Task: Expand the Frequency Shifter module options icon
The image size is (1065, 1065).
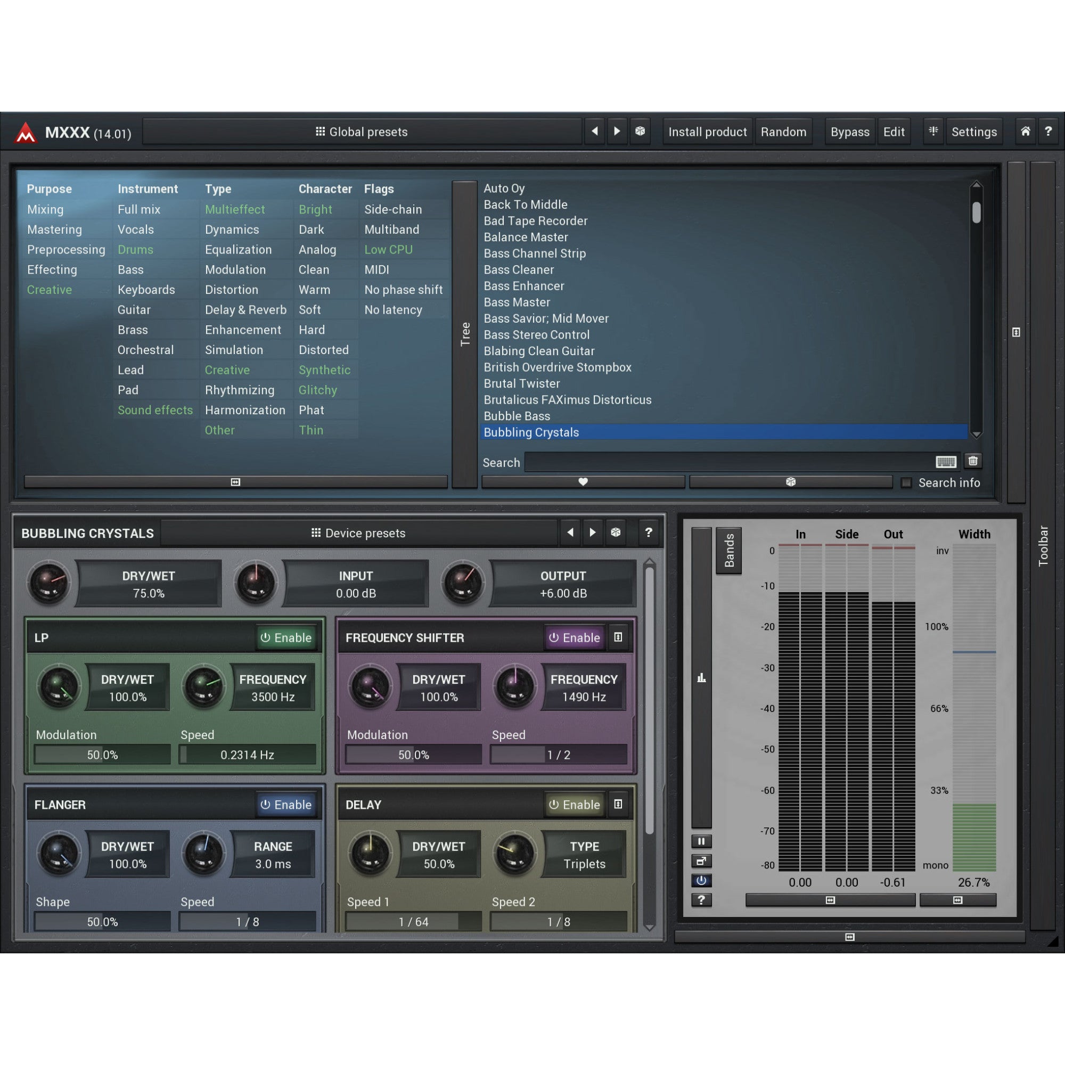Action: pos(618,638)
